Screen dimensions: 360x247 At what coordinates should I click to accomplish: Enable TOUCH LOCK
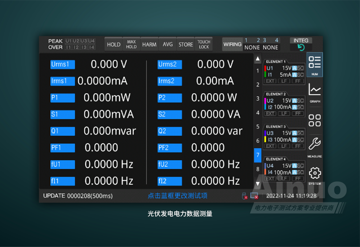tap(204, 45)
